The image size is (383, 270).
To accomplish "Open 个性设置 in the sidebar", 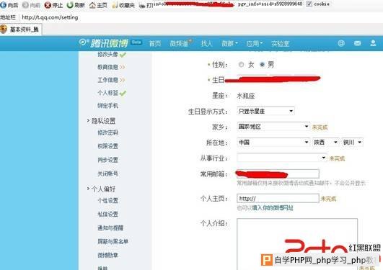I will point(107,200).
